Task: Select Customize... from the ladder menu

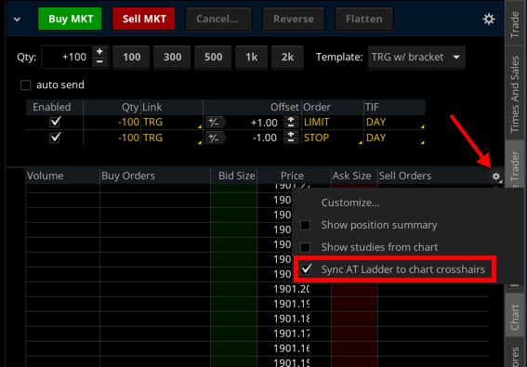Action: (350, 203)
